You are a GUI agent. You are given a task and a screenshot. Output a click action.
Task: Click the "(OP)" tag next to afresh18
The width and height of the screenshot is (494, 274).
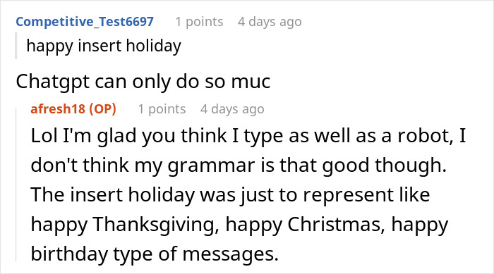pos(103,109)
